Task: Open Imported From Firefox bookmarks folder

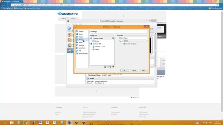Action: (32, 8)
